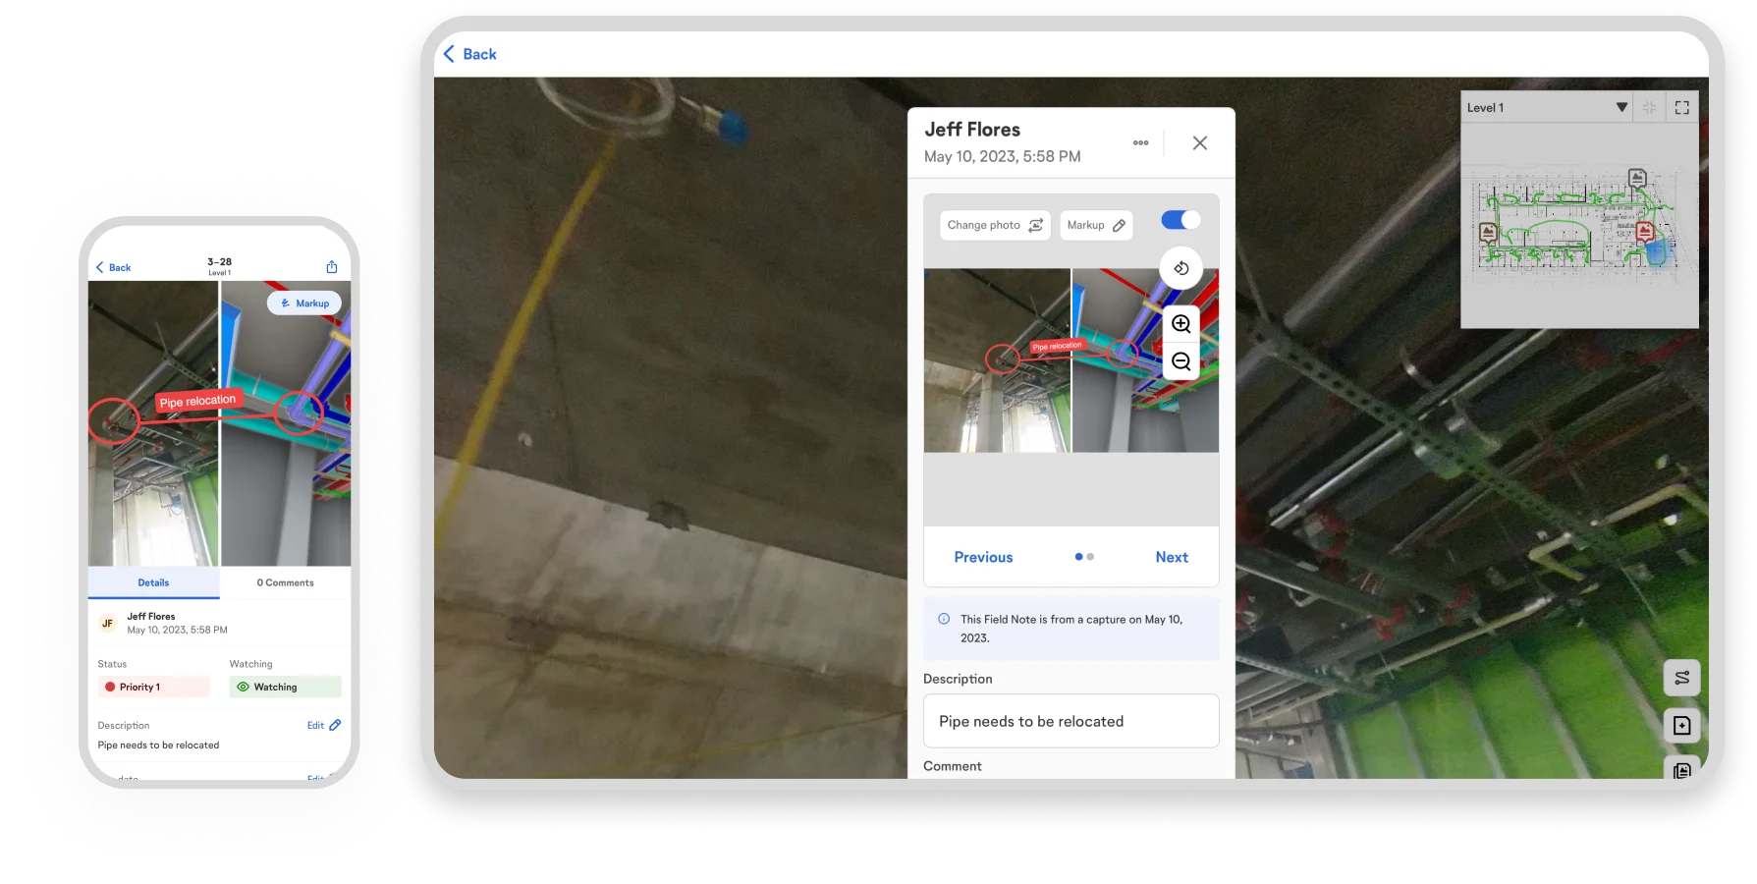
Task: Edit the description using the Edit link
Action: (x=323, y=725)
